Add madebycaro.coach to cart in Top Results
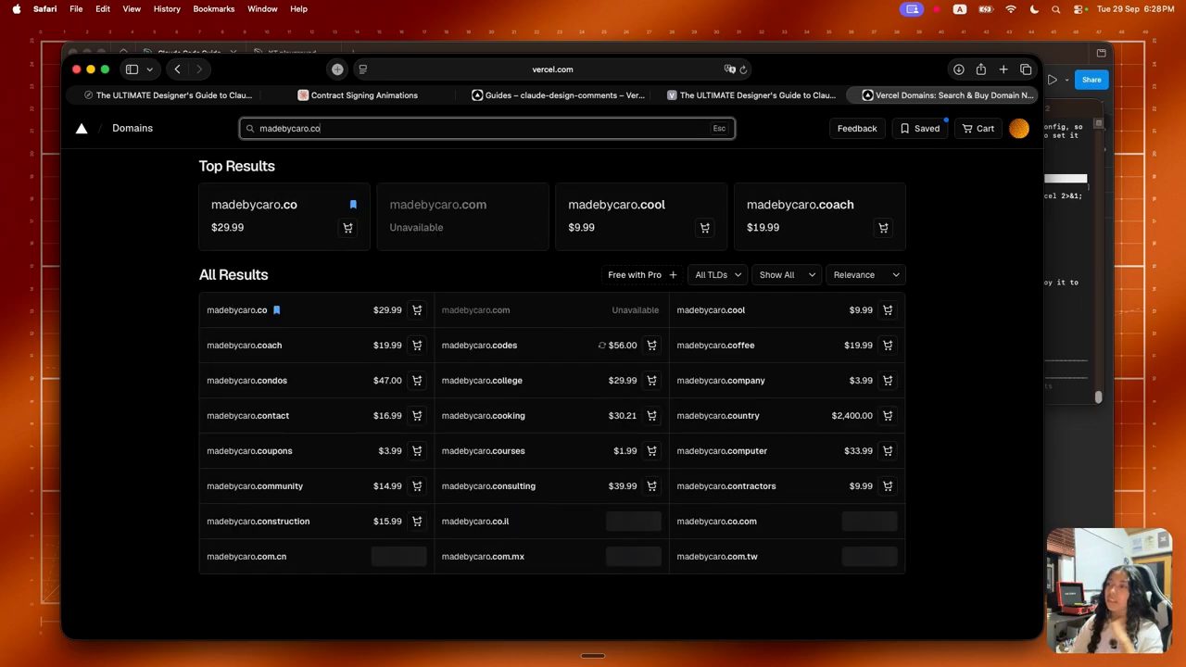1186x667 pixels. coord(883,228)
